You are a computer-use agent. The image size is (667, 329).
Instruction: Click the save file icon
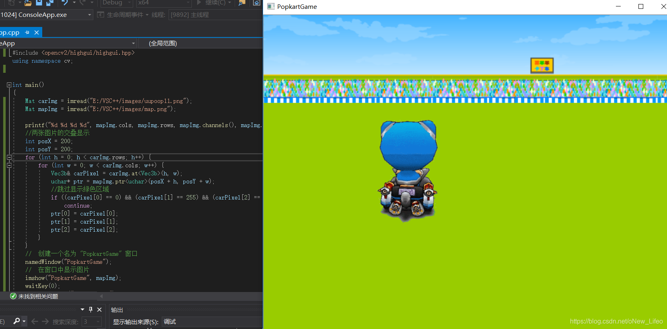39,2
